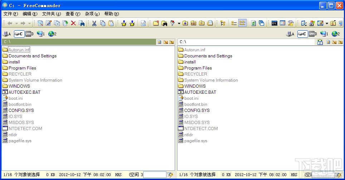This screenshot has width=345, height=180.
Task: Click the view file magnifier icon
Action: pyautogui.click(x=40, y=23)
